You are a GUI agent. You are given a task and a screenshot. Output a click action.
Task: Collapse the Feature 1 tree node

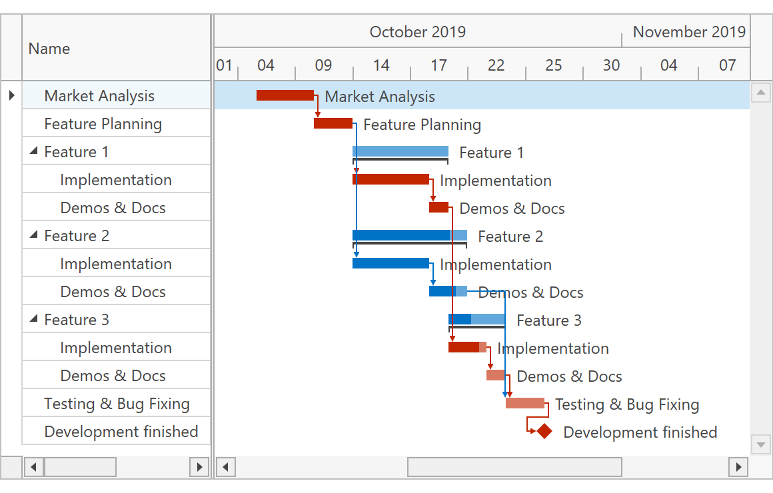33,151
